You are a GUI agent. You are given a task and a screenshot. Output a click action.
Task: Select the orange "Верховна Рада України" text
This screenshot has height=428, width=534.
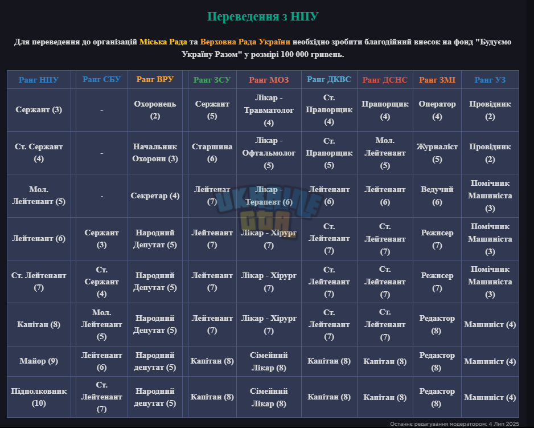click(245, 42)
